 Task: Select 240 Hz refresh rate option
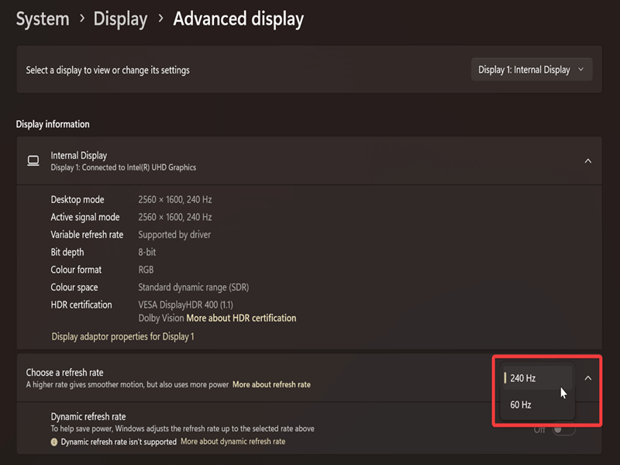click(537, 378)
